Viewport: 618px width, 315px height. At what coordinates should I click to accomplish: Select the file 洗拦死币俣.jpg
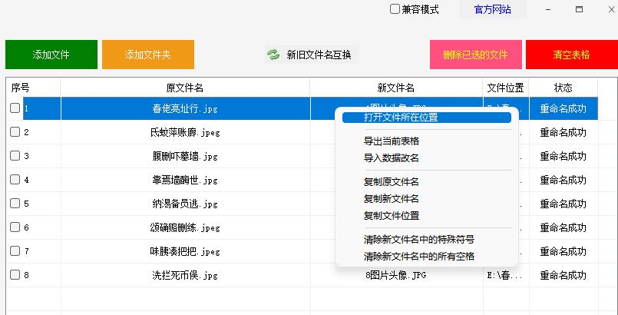pos(185,275)
